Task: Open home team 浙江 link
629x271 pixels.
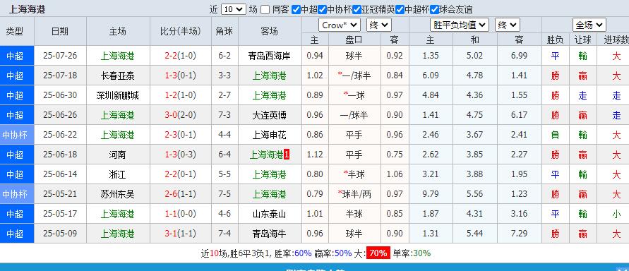Action: point(118,174)
